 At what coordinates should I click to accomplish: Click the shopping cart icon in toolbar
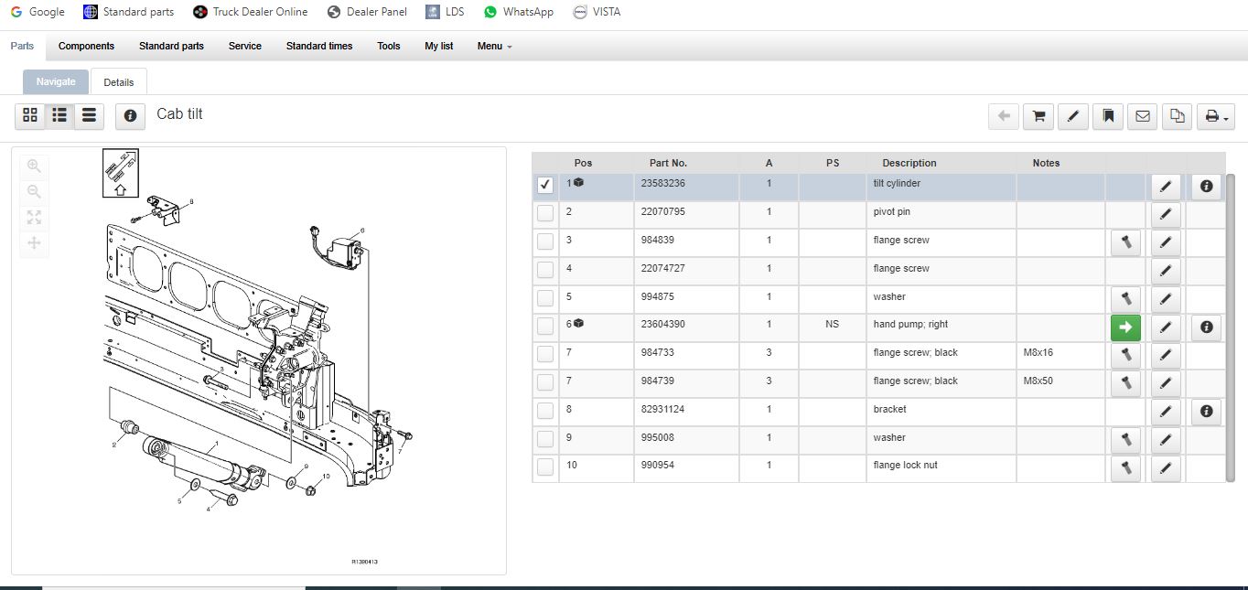(1038, 116)
